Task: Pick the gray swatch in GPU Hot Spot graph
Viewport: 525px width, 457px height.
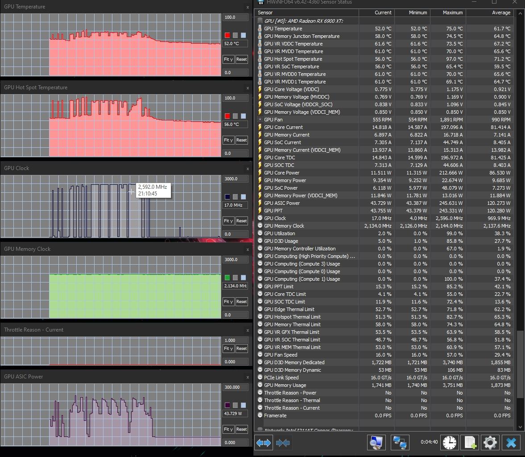Action: pos(236,116)
